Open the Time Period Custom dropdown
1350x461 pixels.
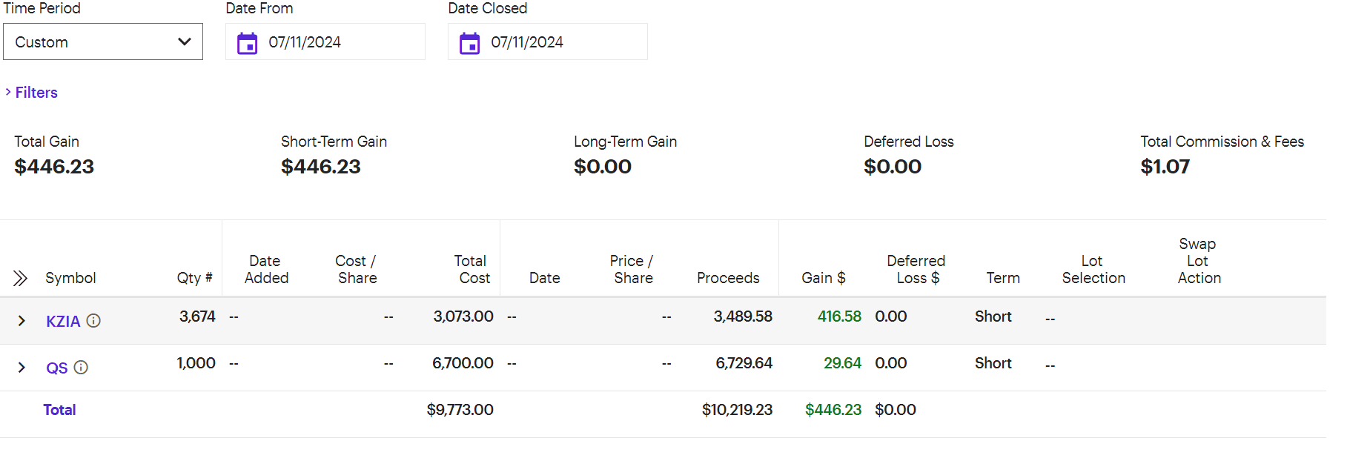coord(103,42)
